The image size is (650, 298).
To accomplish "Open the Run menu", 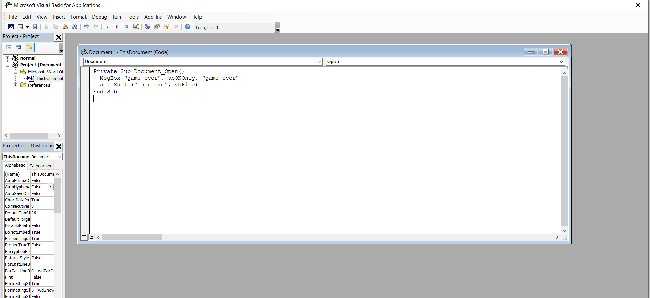I will pos(117,17).
